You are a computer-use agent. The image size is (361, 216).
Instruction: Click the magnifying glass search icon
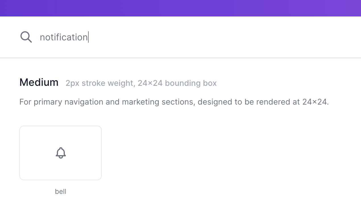[x=26, y=37]
